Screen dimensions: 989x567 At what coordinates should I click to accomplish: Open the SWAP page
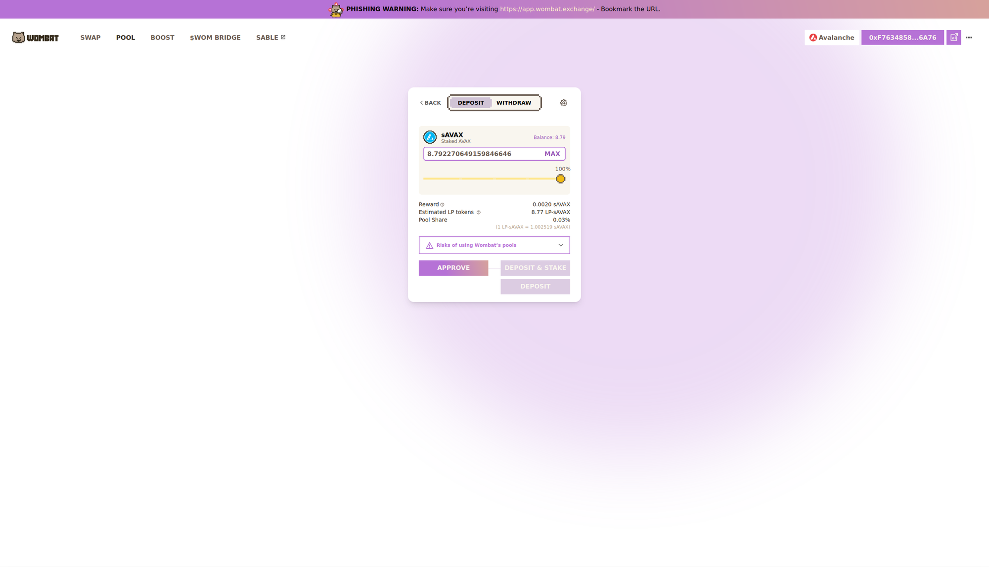point(90,38)
